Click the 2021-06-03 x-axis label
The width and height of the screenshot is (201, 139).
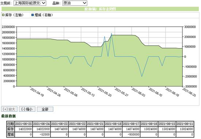pyautogui.click(x=139, y=92)
